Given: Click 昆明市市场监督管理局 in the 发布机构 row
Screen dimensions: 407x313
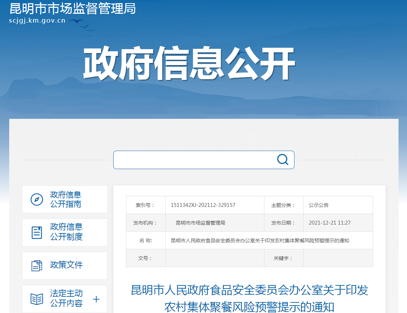Looking at the screenshot, I should coord(200,223).
